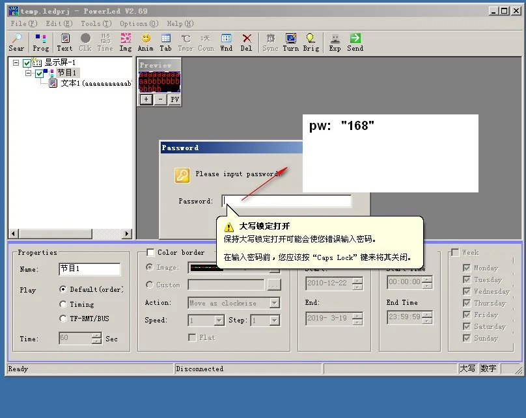Screen dimensions: 526x418
Task: Open the Step dropdown
Action: [x=275, y=320]
